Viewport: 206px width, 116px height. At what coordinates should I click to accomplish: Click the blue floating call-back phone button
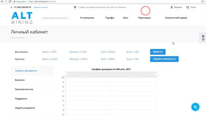(x=195, y=107)
